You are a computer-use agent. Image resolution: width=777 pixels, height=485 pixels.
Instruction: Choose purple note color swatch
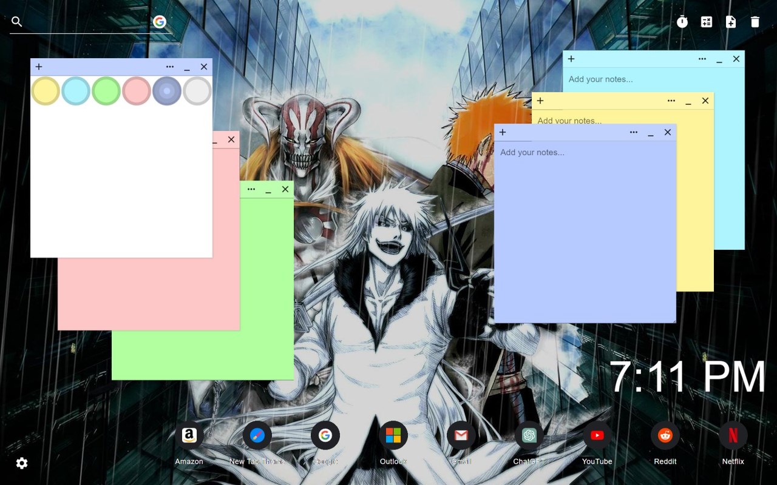point(167,91)
